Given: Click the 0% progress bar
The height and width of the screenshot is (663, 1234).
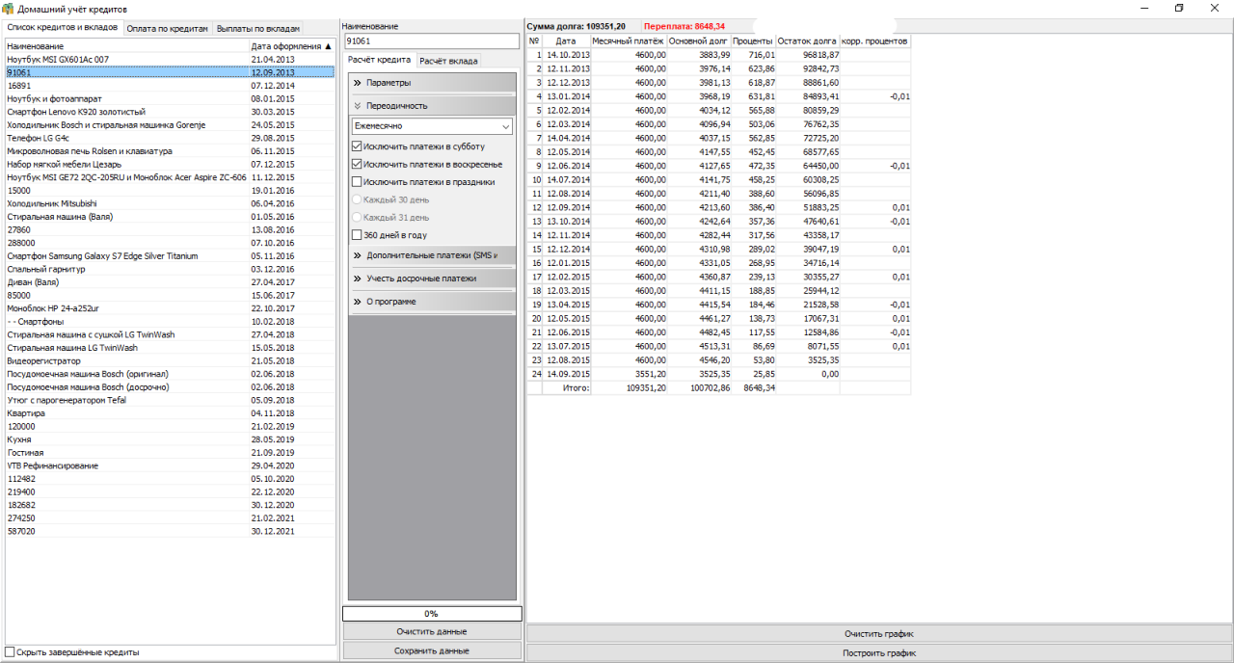Looking at the screenshot, I should pos(432,614).
